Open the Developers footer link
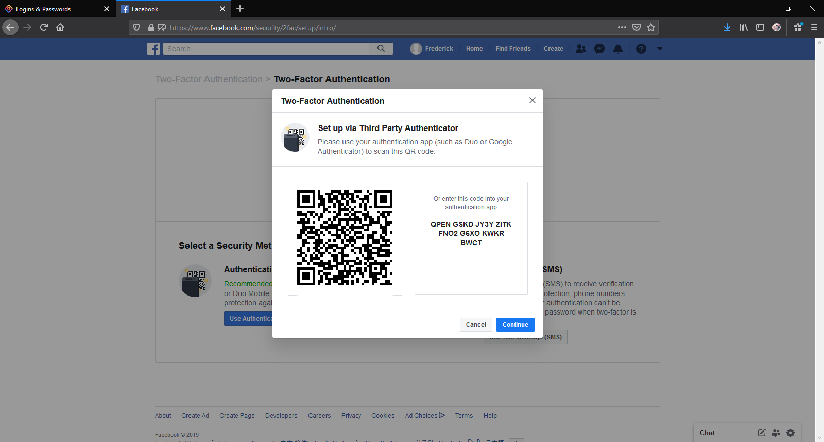This screenshot has height=442, width=824. [281, 416]
